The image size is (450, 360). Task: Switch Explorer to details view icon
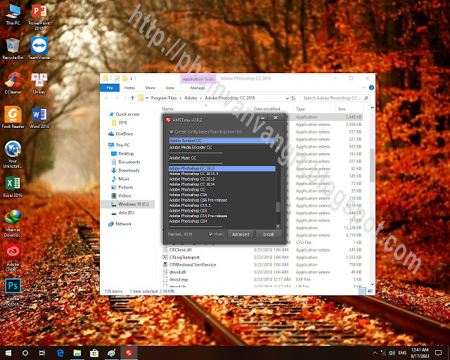coord(363,291)
